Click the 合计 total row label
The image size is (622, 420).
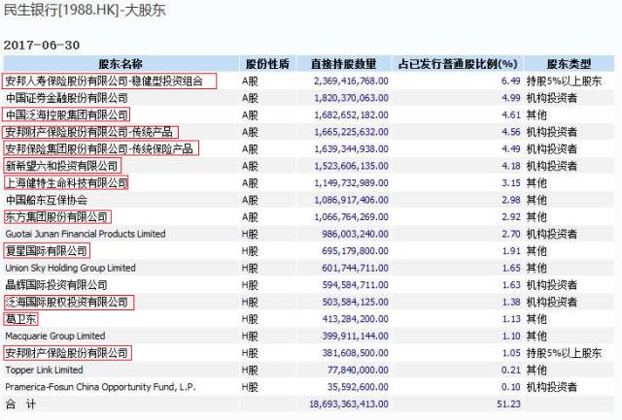pos(20,404)
